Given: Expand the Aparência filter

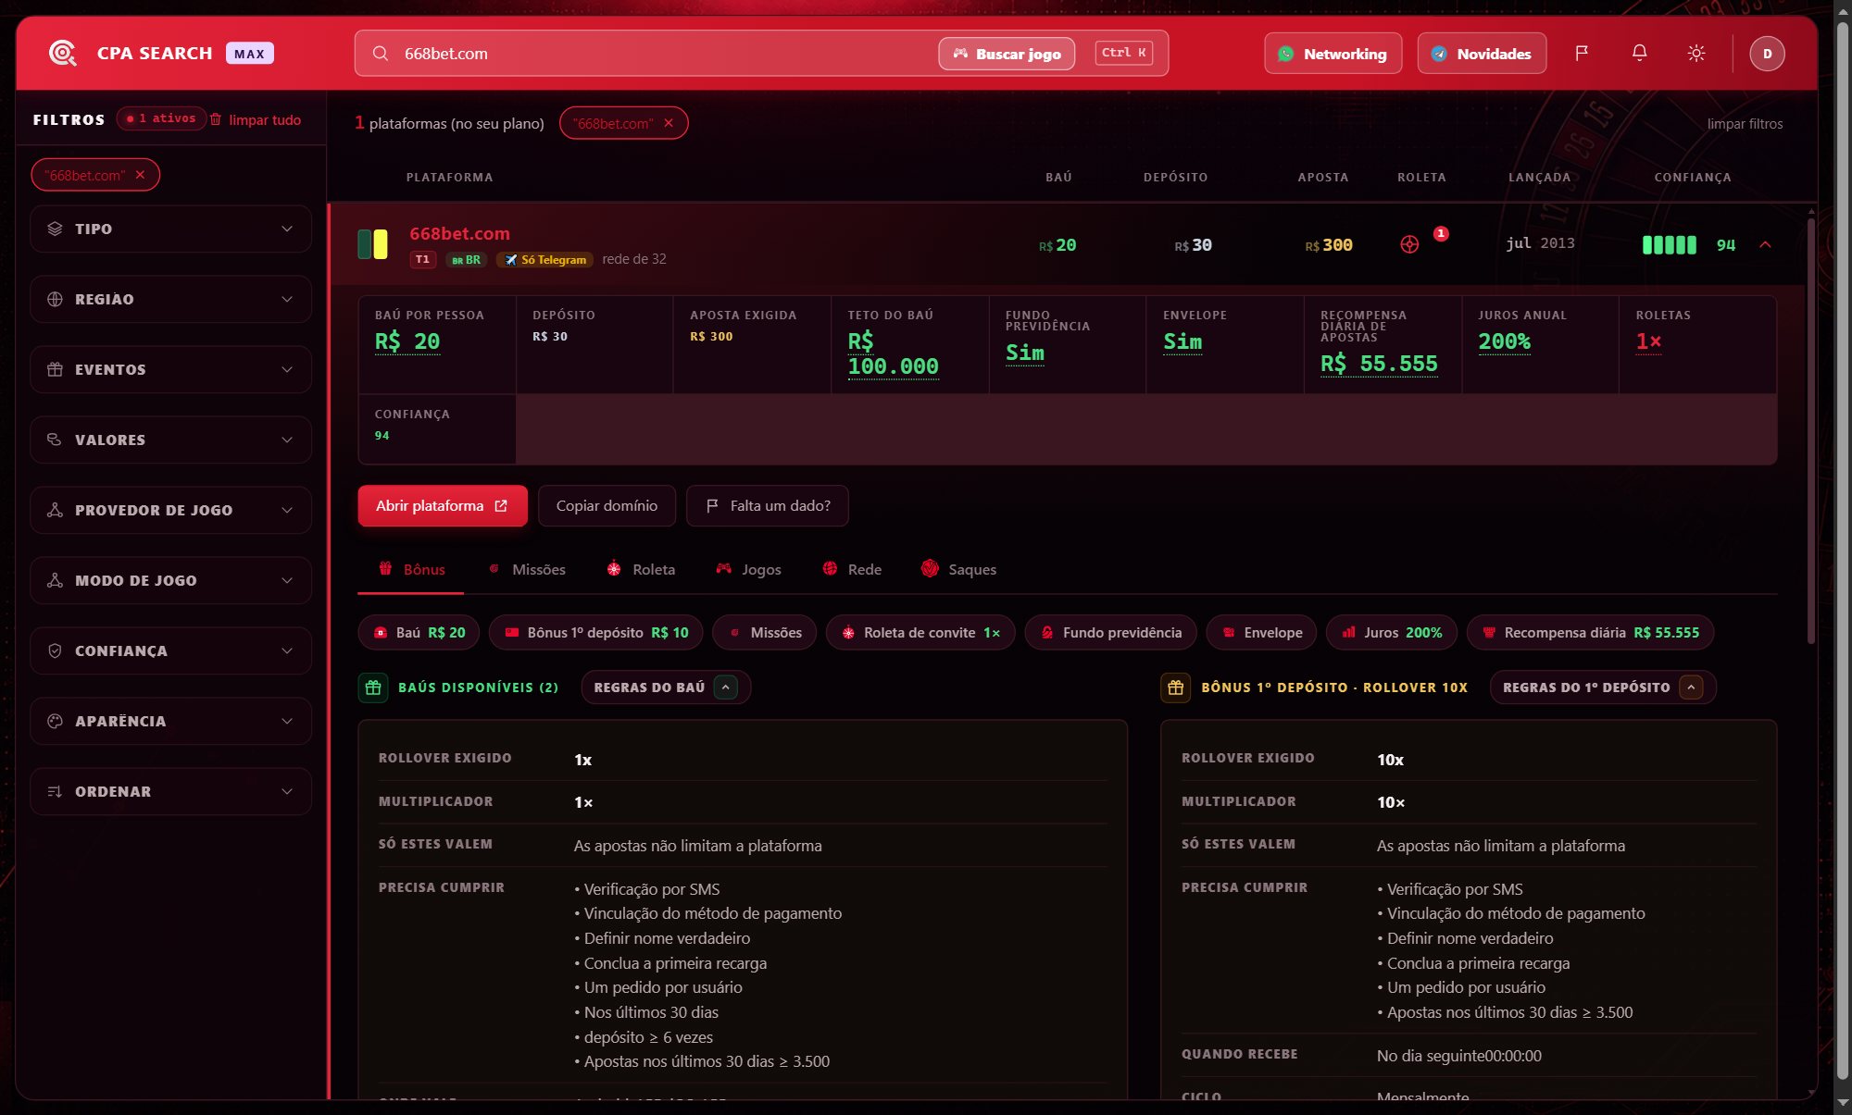Looking at the screenshot, I should pos(170,721).
